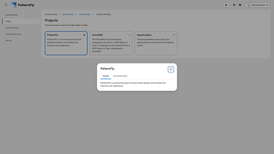274x154 pixels.
Task: Open settings gear
Action: click(x=234, y=5)
